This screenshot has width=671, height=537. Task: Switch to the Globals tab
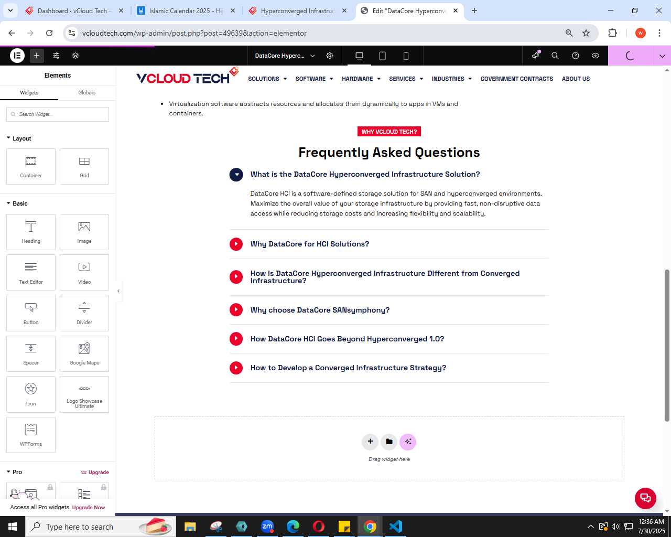(x=86, y=93)
